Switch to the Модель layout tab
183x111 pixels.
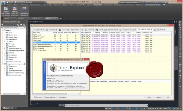[x=6, y=108]
